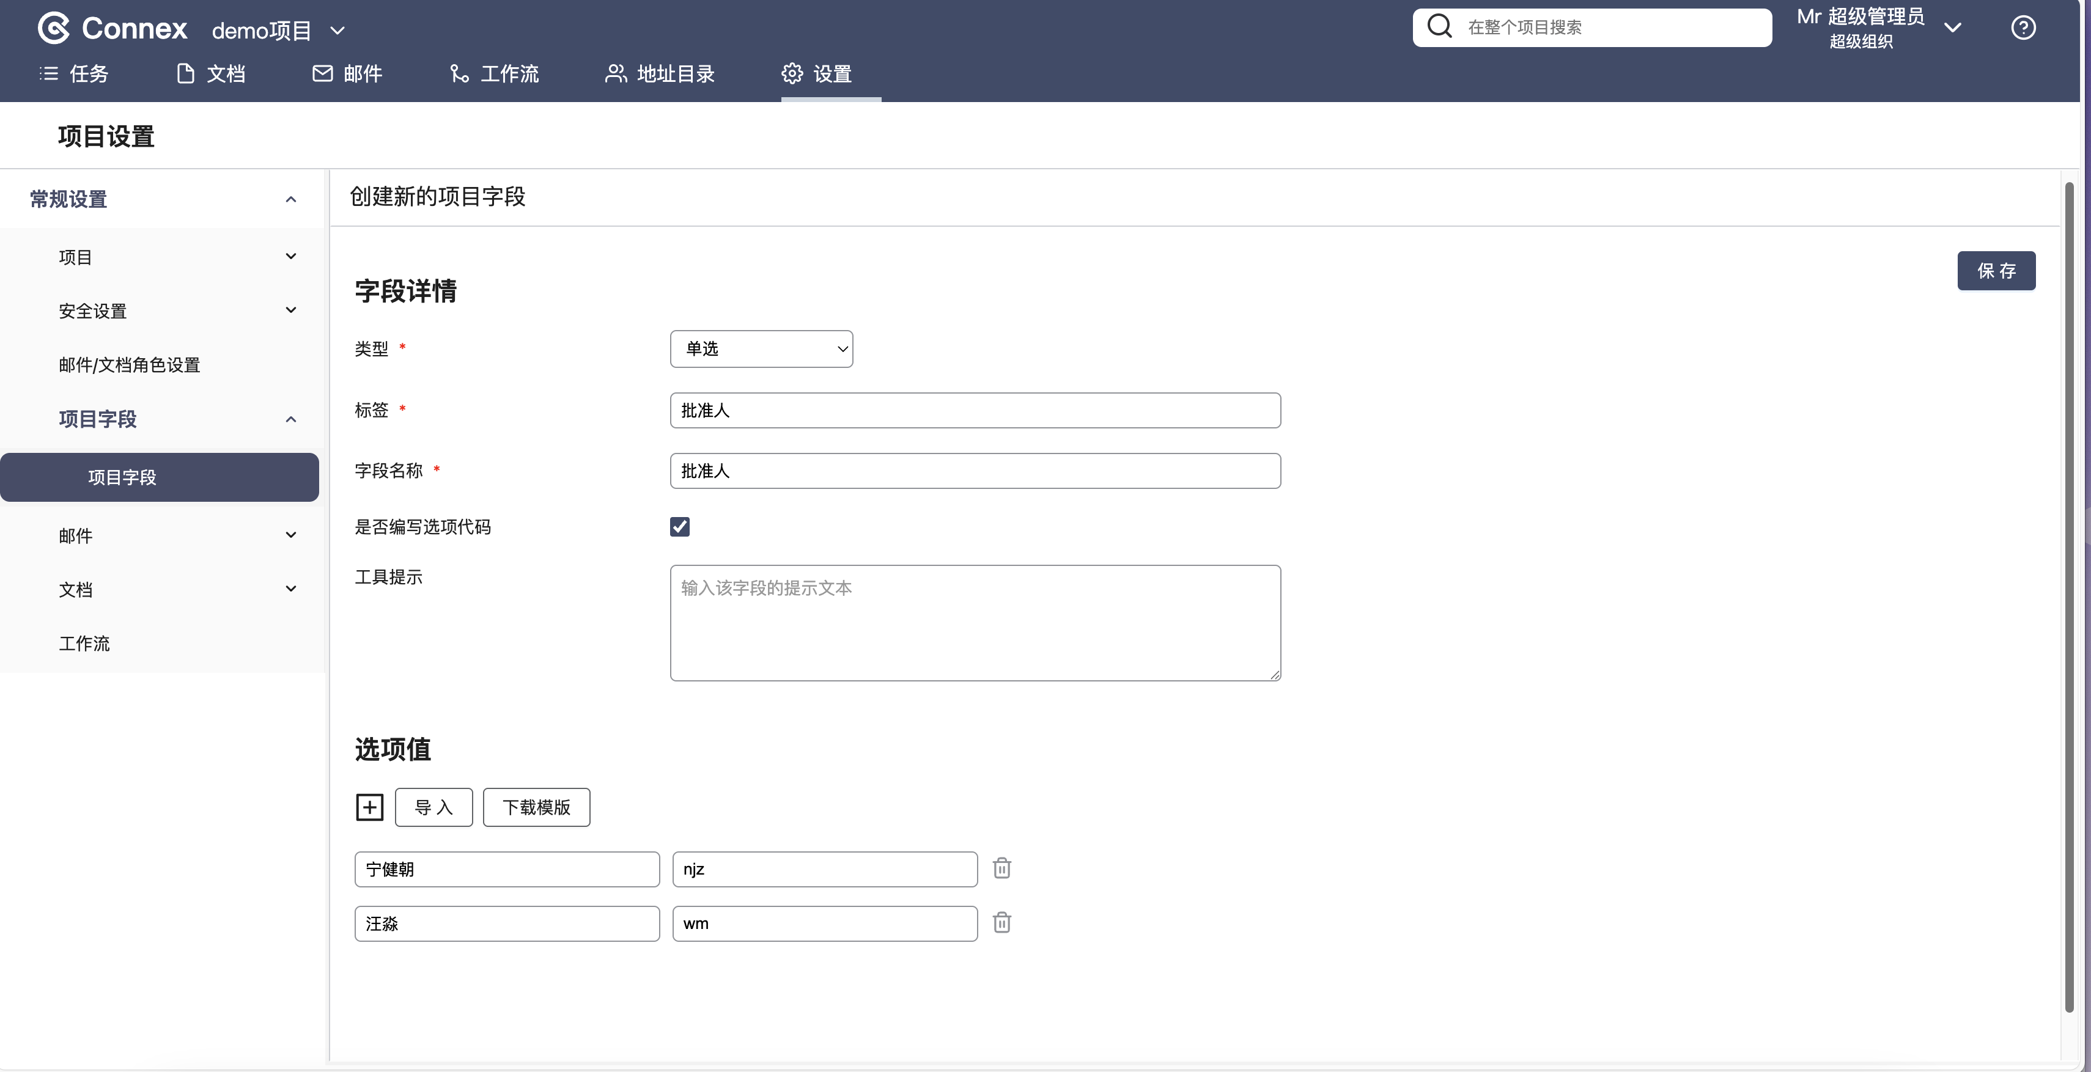Add a new option value row

click(369, 807)
